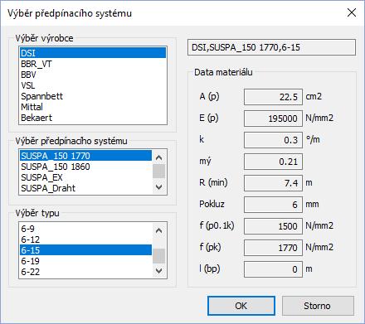
Task: Click down arrow of type list scrollbar
Action: point(159,270)
